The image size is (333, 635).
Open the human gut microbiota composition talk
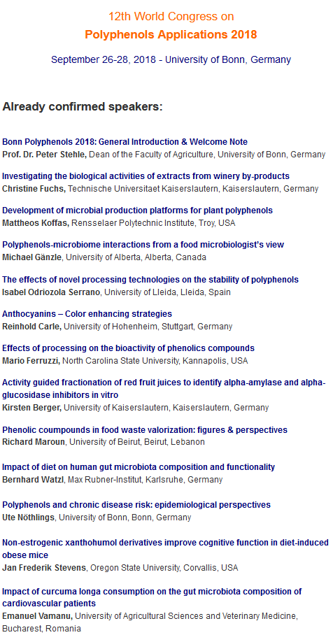coord(139,467)
